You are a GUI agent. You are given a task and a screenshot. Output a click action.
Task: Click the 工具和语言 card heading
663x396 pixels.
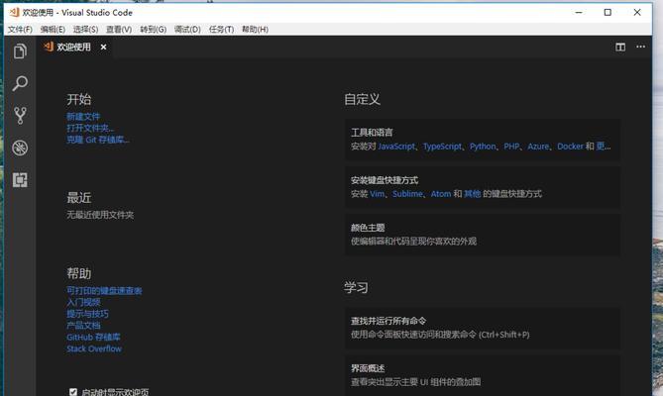[372, 133]
